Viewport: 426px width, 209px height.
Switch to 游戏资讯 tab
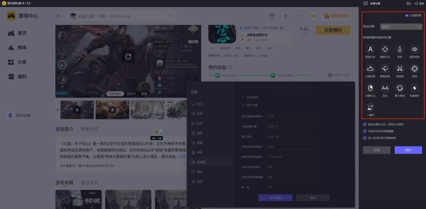click(x=90, y=182)
